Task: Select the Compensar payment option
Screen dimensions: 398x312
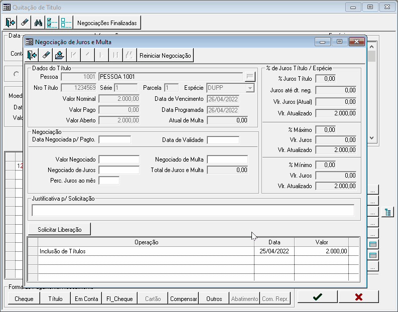Action: 184,298
